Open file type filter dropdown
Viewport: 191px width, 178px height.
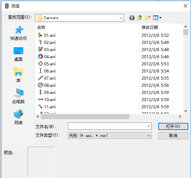click(110, 135)
